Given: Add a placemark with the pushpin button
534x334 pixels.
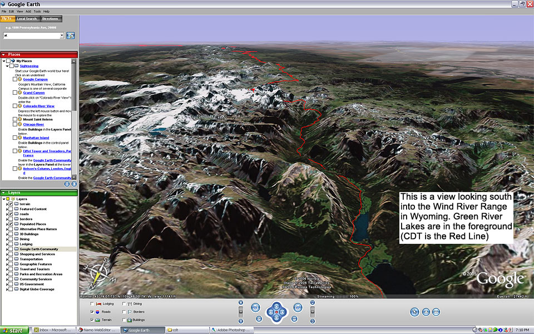Looking at the screenshot, I should 414,312.
